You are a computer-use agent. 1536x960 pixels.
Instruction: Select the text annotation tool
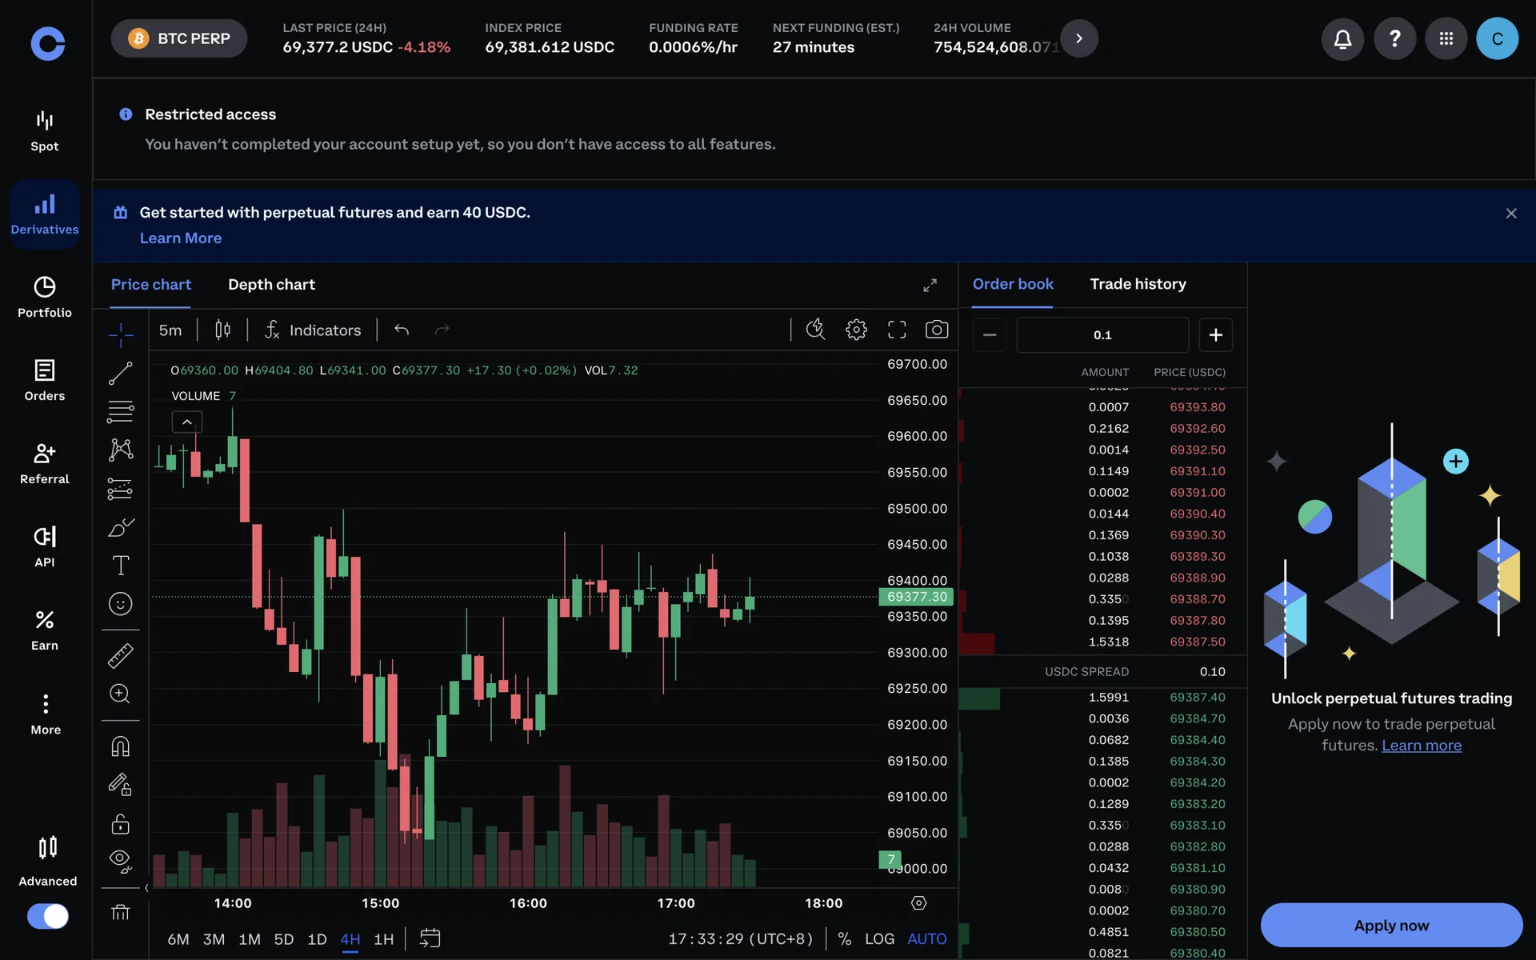pyautogui.click(x=121, y=566)
